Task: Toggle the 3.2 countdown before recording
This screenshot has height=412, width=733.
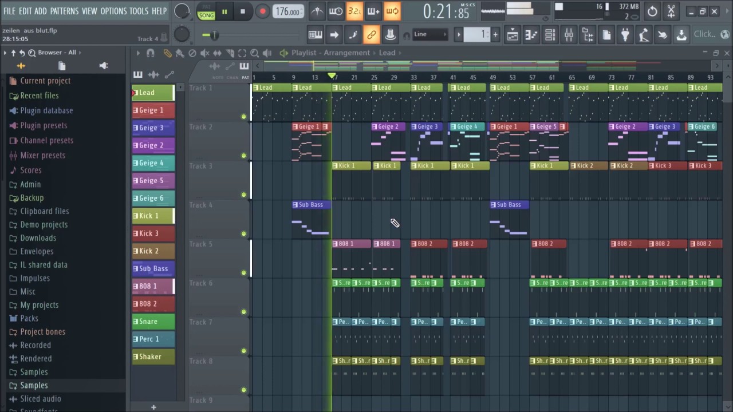Action: click(x=354, y=11)
